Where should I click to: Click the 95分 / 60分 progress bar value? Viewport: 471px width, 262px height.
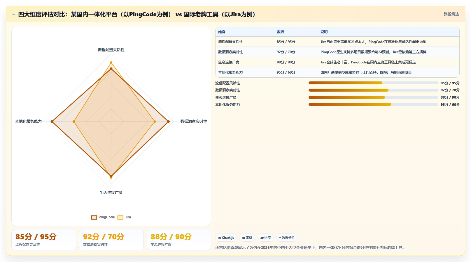click(x=450, y=105)
